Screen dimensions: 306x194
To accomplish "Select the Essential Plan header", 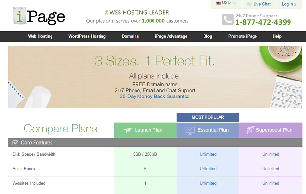I will point(208,130).
